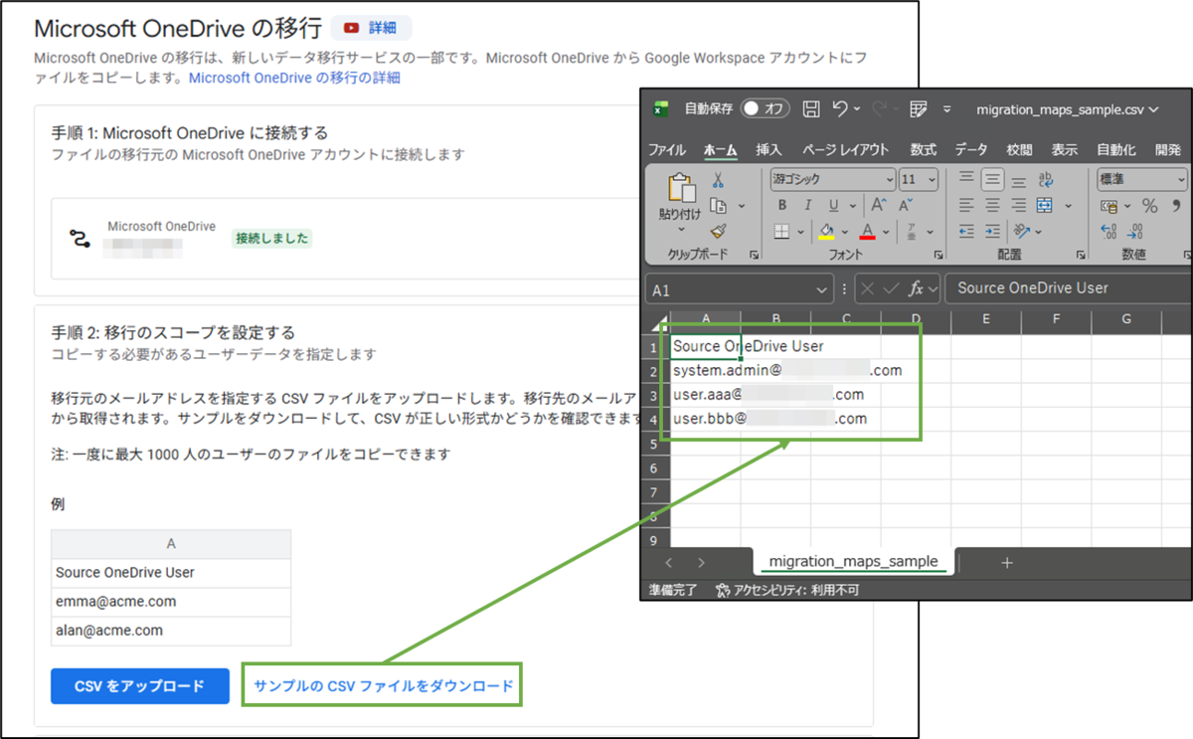Toggle the 自動保存 AutoSave switch
The image size is (1193, 739).
766,108
